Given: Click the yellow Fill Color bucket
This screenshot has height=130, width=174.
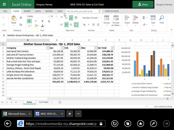Looking at the screenshot, I should [x=36, y=26].
